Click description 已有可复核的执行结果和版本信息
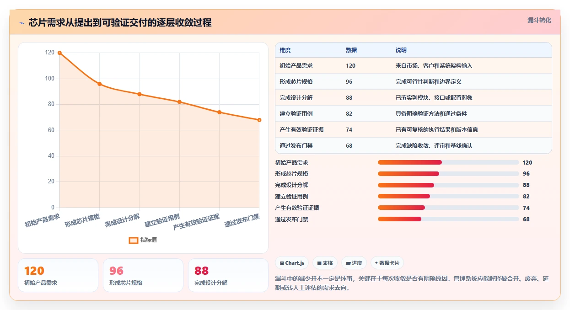Screen dimensions: 570x310 (x=436, y=130)
